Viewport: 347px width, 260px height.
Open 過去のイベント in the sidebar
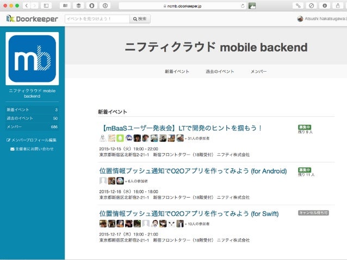[x=32, y=118]
